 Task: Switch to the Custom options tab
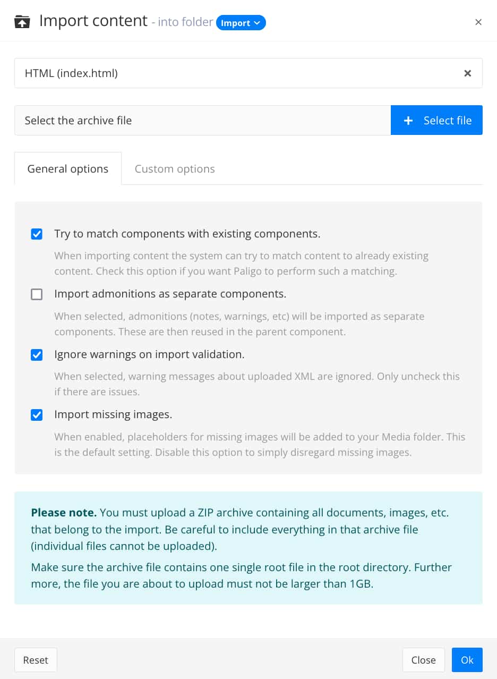point(174,168)
